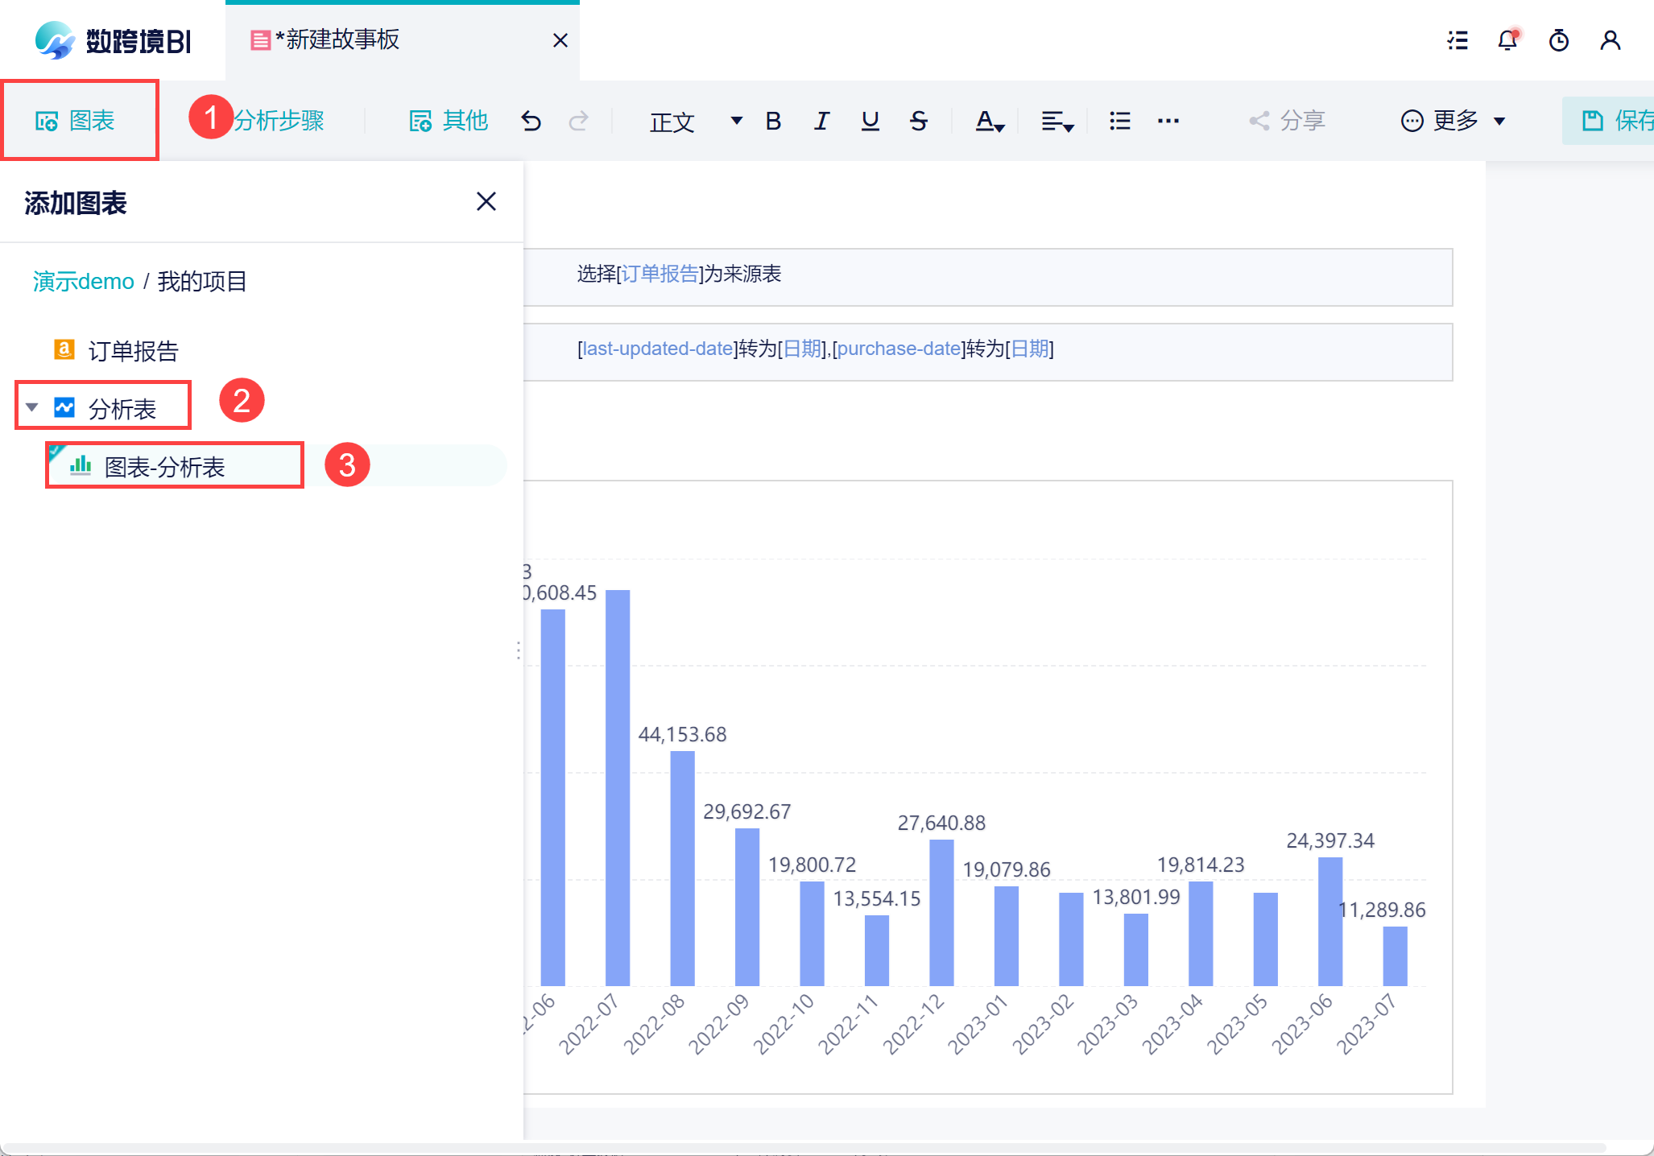The width and height of the screenshot is (1654, 1156).
Task: Click the redo arrow icon
Action: click(x=578, y=121)
